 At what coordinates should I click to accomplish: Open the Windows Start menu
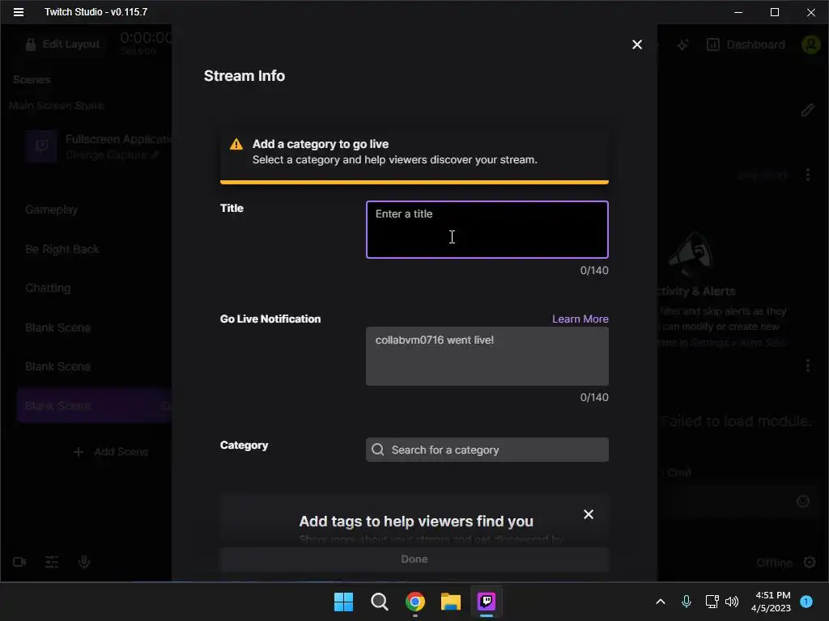point(343,602)
